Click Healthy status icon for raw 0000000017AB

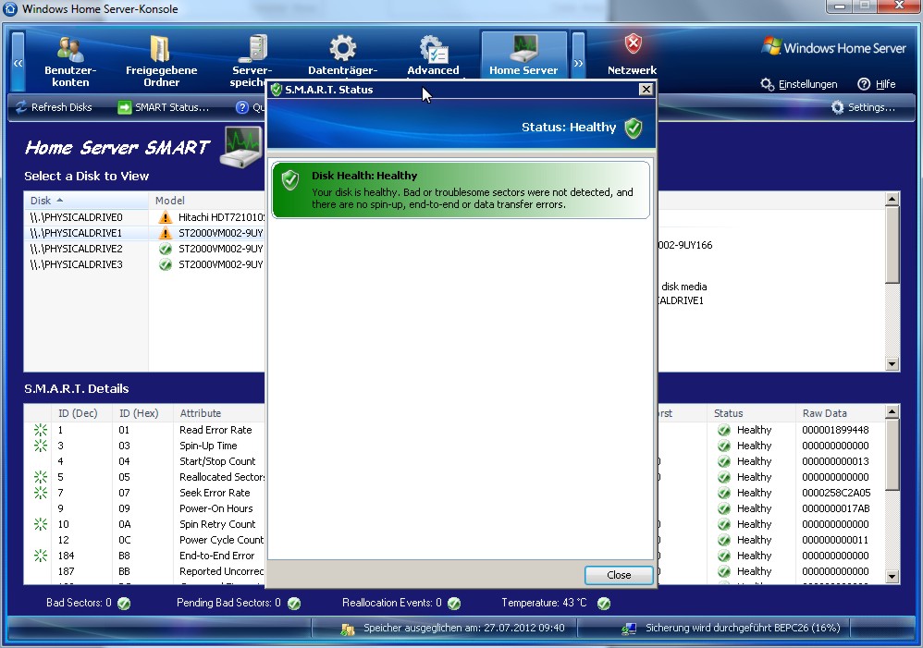click(x=724, y=508)
